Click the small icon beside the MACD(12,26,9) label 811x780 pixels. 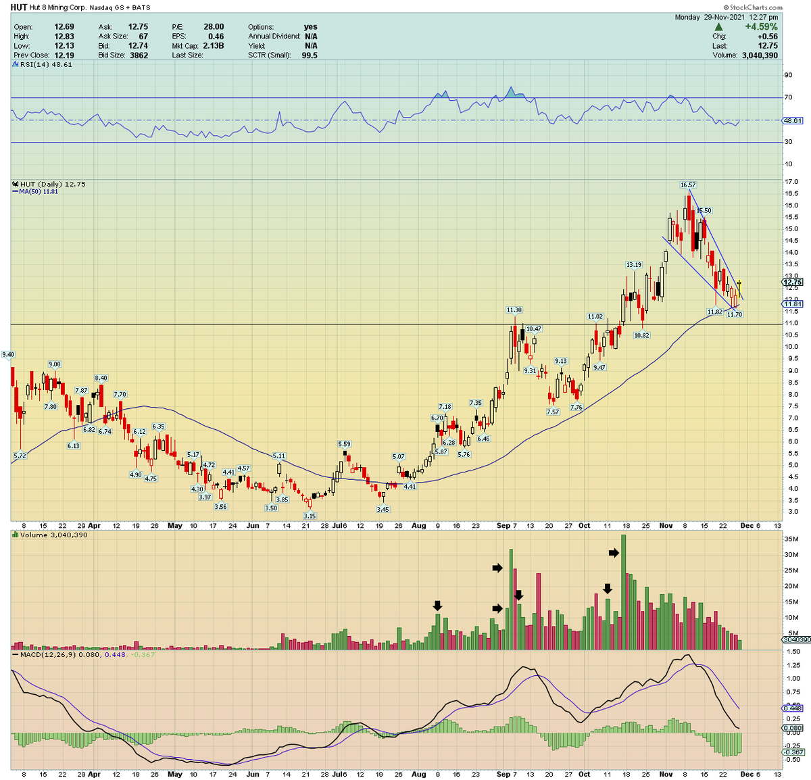pos(15,655)
